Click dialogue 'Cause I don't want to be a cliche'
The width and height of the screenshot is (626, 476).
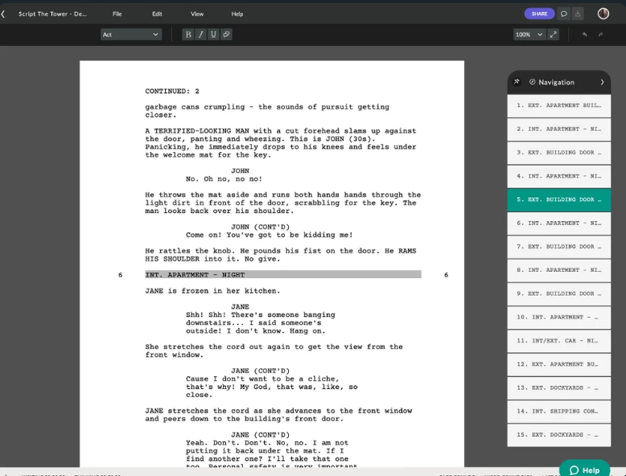click(271, 387)
